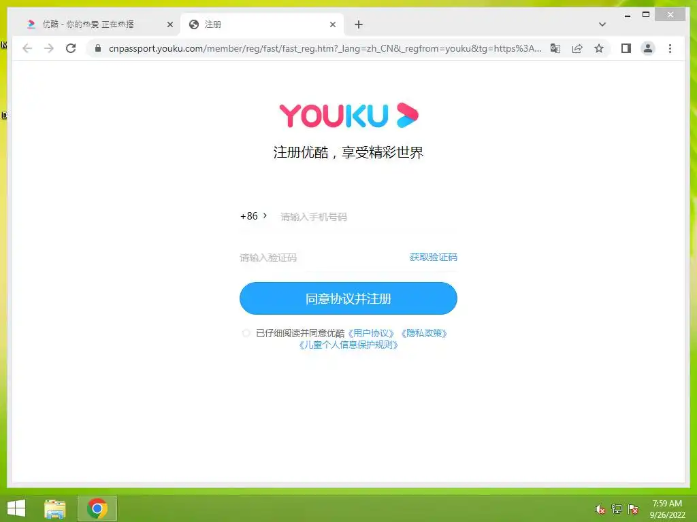
Task: Open the 《隐私政策》 link
Action: point(423,333)
